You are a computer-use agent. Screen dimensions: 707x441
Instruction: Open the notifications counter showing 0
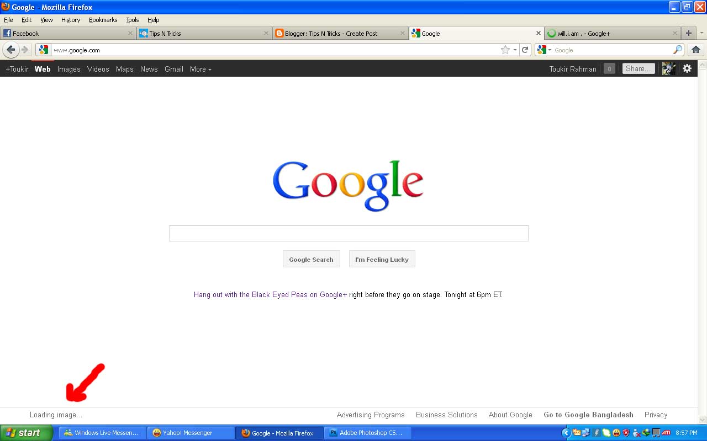tap(609, 69)
